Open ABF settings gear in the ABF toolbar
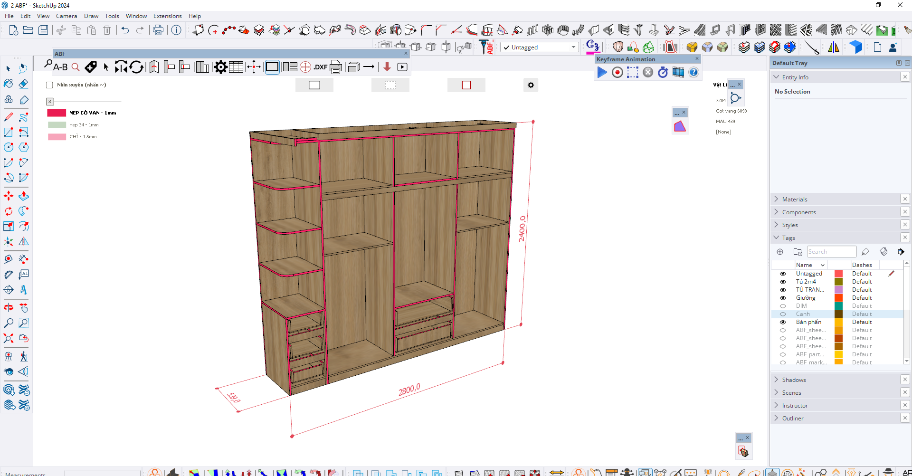The image size is (912, 476). point(220,67)
